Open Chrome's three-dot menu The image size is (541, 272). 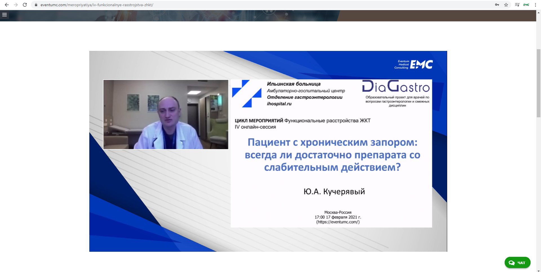(535, 5)
